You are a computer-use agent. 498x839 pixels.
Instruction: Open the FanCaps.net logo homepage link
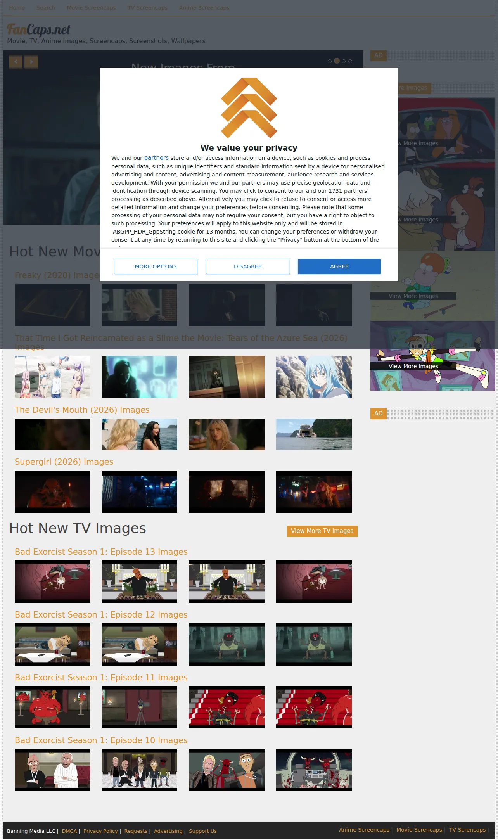pyautogui.click(x=39, y=29)
